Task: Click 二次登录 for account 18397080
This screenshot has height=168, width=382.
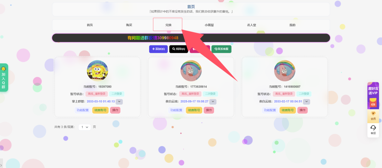Action: coord(116,94)
